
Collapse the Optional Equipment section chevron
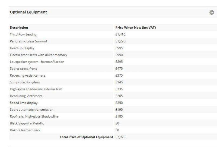[212, 12]
